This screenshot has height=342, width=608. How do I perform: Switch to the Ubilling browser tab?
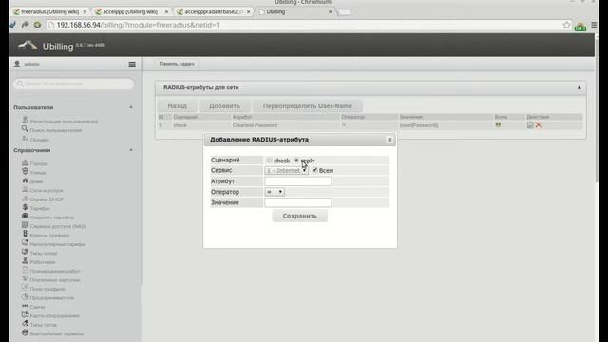click(x=295, y=12)
